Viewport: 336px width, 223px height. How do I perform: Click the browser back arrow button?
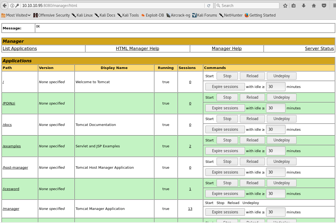[x=5, y=5]
